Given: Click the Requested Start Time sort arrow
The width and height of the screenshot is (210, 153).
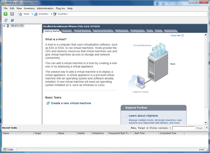Looking at the screenshot, I should pos(131,133).
